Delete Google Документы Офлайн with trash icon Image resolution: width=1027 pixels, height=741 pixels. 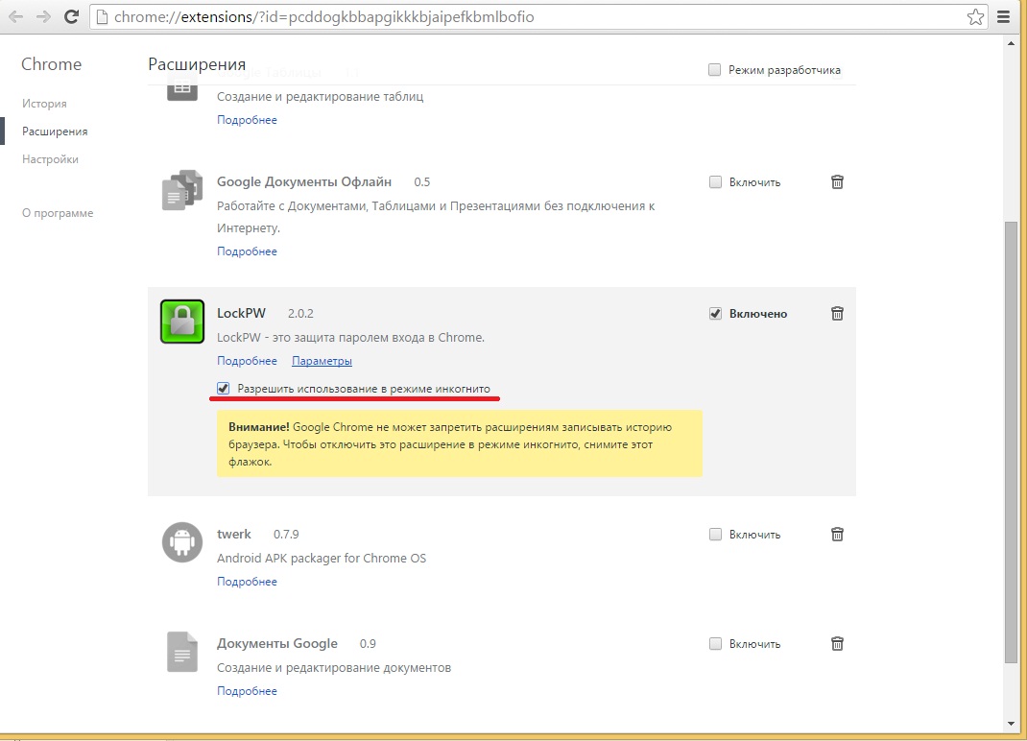click(837, 182)
